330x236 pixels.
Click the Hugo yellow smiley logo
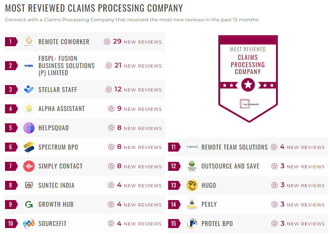click(x=192, y=185)
